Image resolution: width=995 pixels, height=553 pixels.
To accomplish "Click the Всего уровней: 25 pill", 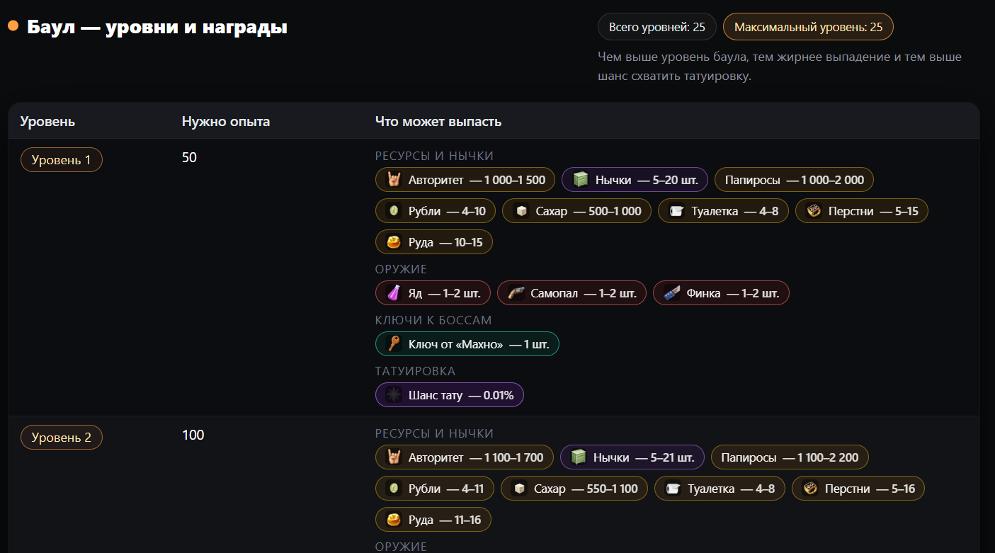I will click(x=656, y=27).
